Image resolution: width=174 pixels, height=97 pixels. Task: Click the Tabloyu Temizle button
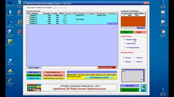tap(34, 75)
